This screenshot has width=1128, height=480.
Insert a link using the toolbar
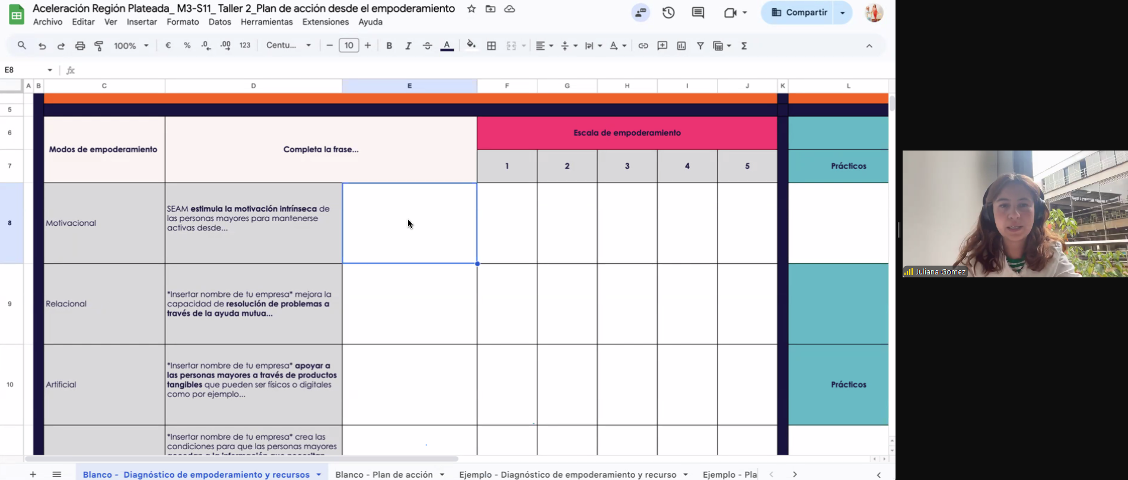pyautogui.click(x=643, y=46)
